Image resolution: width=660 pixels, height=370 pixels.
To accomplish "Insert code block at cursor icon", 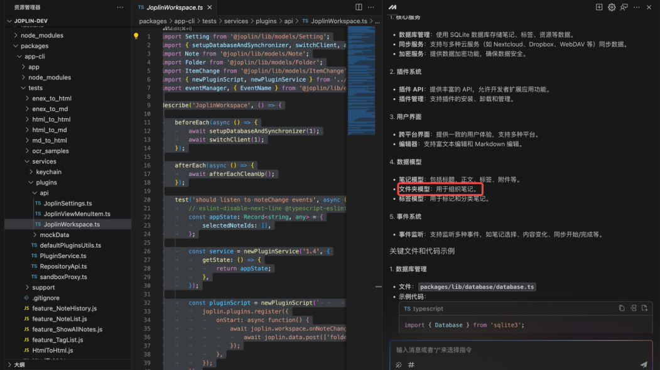I will [633, 308].
